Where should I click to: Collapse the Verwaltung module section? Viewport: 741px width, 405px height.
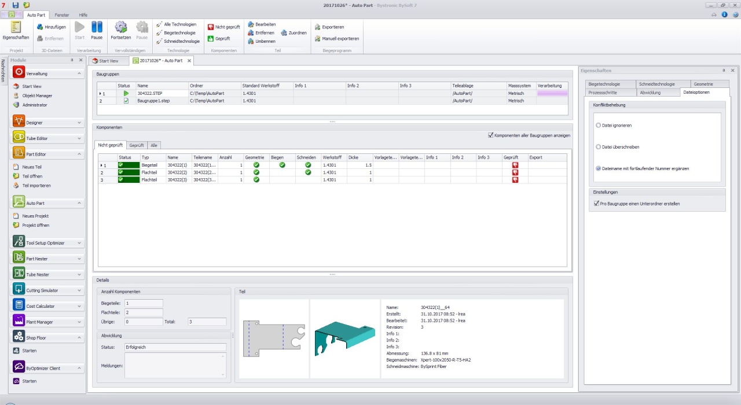point(79,74)
